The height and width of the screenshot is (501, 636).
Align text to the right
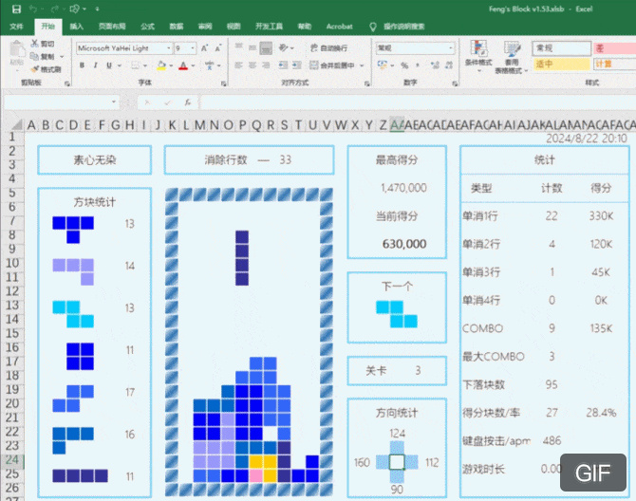click(x=266, y=65)
